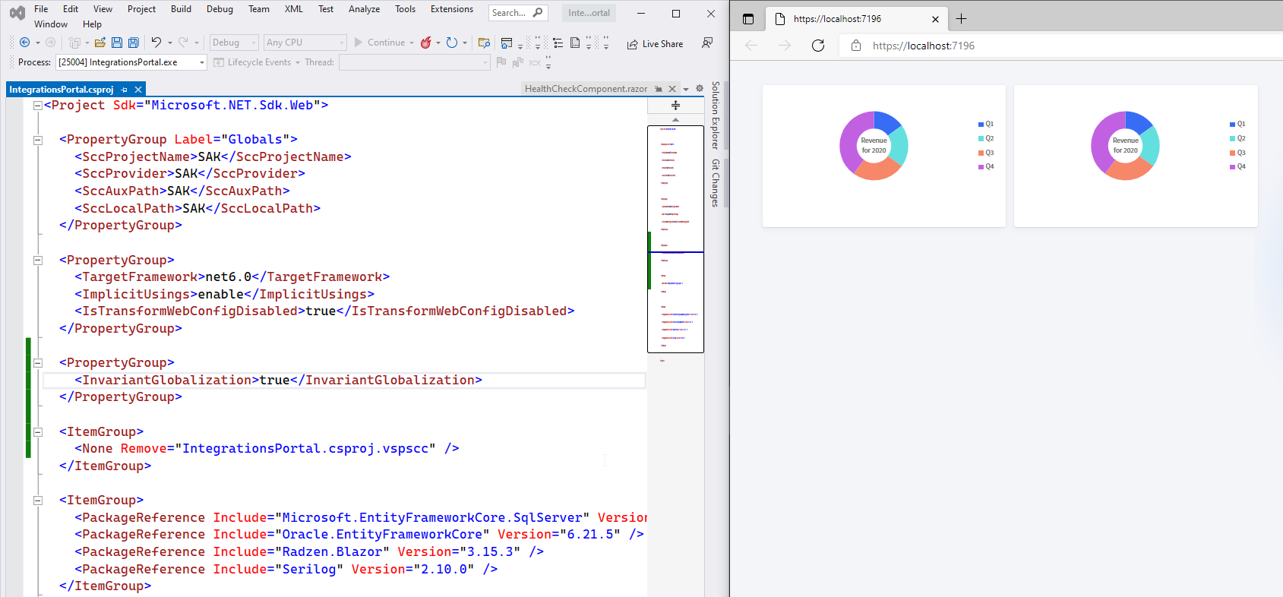Collapse the ItemGroup with PackageReference entries
Screen dimensions: 1283x597
point(37,501)
